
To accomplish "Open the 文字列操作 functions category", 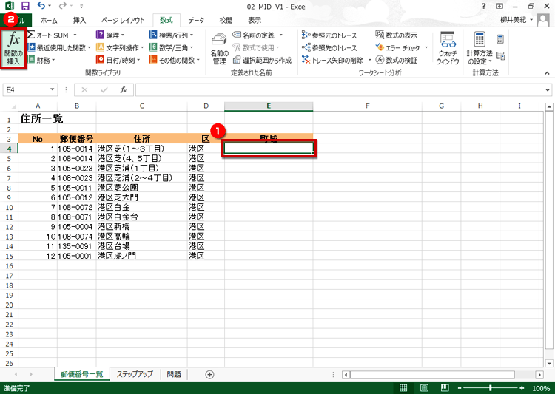I will tap(120, 47).
